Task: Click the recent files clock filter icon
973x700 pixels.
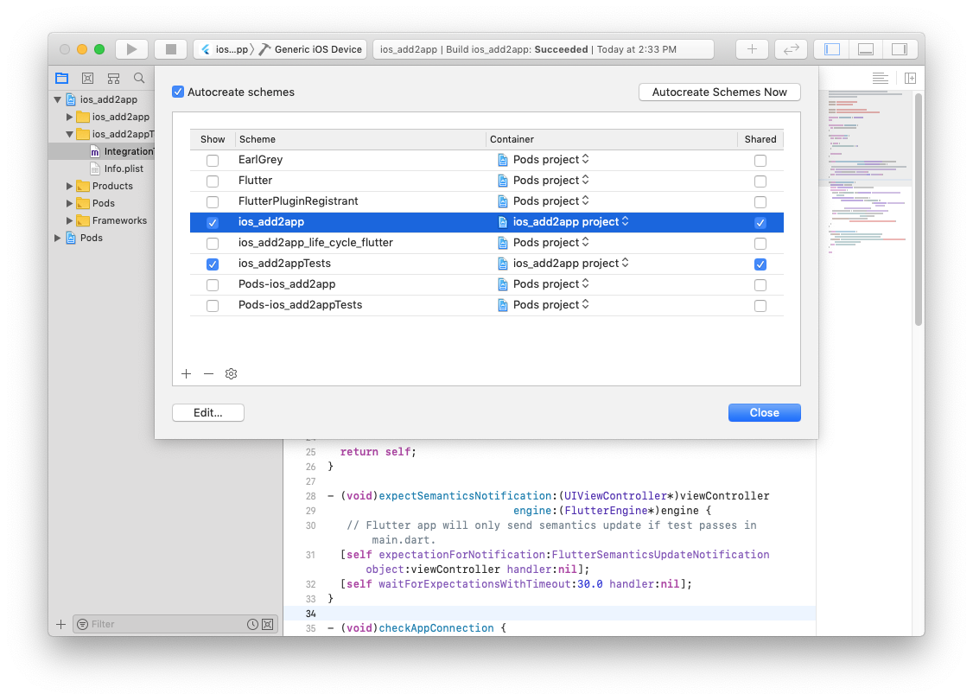Action: coord(252,624)
